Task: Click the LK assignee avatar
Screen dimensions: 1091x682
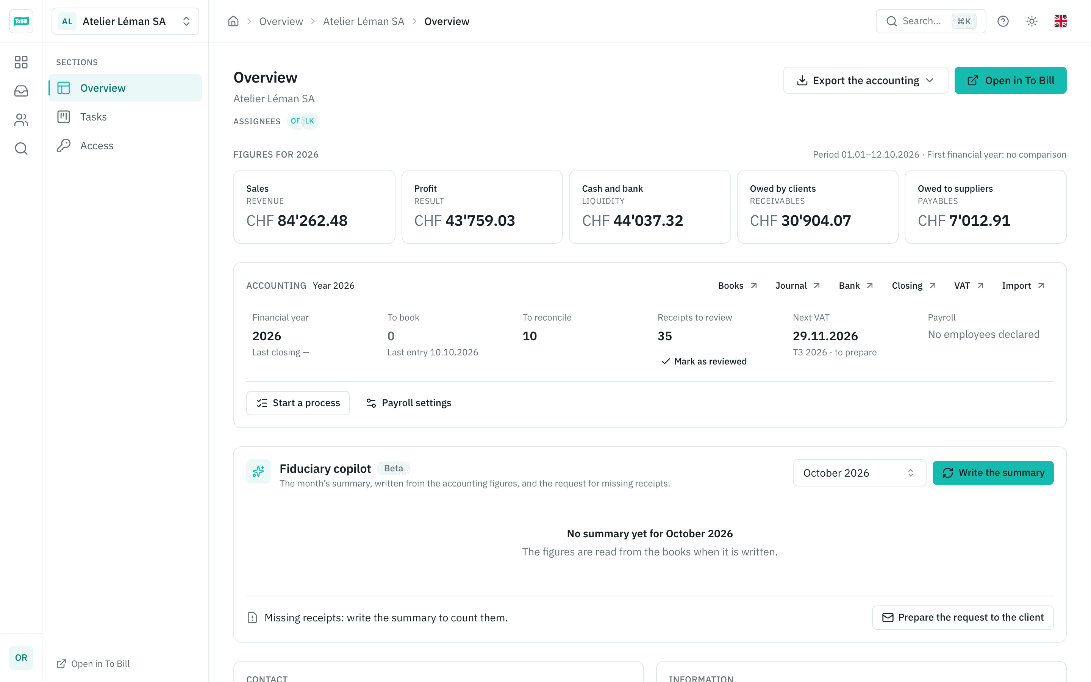Action: coord(310,121)
